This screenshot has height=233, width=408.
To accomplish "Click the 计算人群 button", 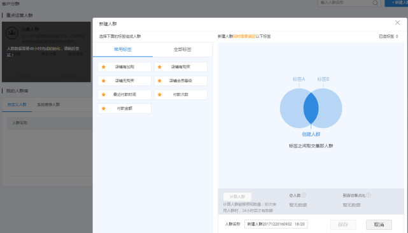I will tap(237, 197).
